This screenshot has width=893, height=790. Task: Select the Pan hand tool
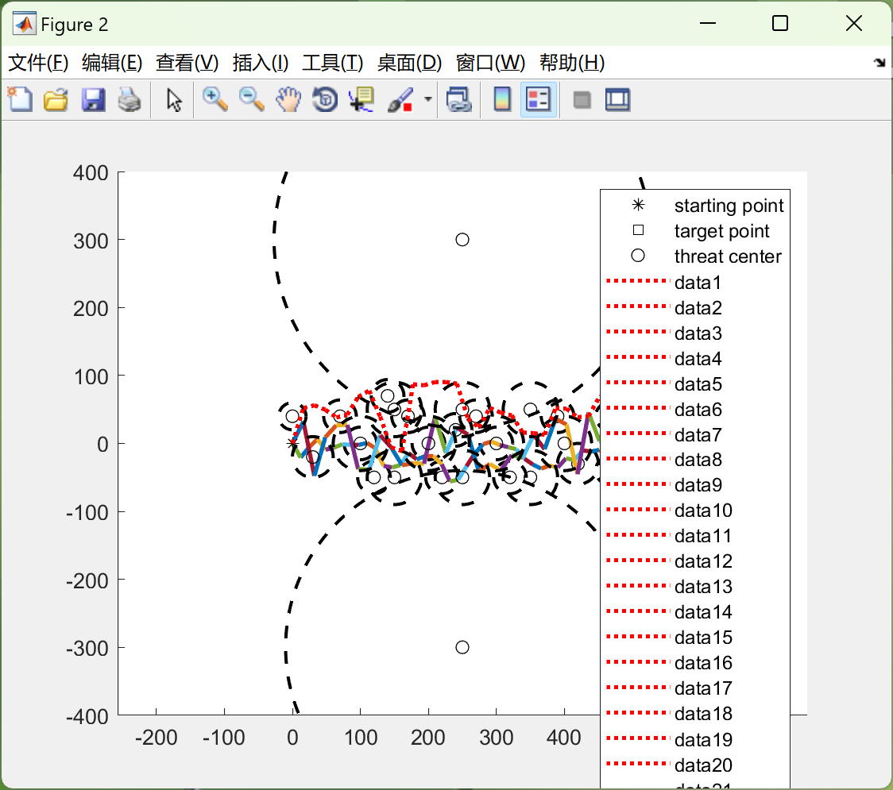click(288, 99)
